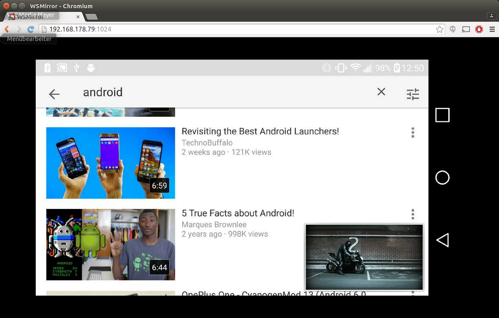The height and width of the screenshot is (318, 499).
Task: Tap the partially visible video thumbnail at the top
Action: coord(110,112)
